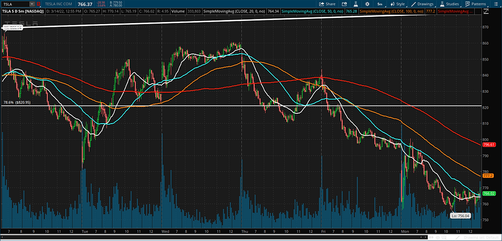The width and height of the screenshot is (502, 241).
Task: Click the TSLA symbol input field
Action: point(15,4)
